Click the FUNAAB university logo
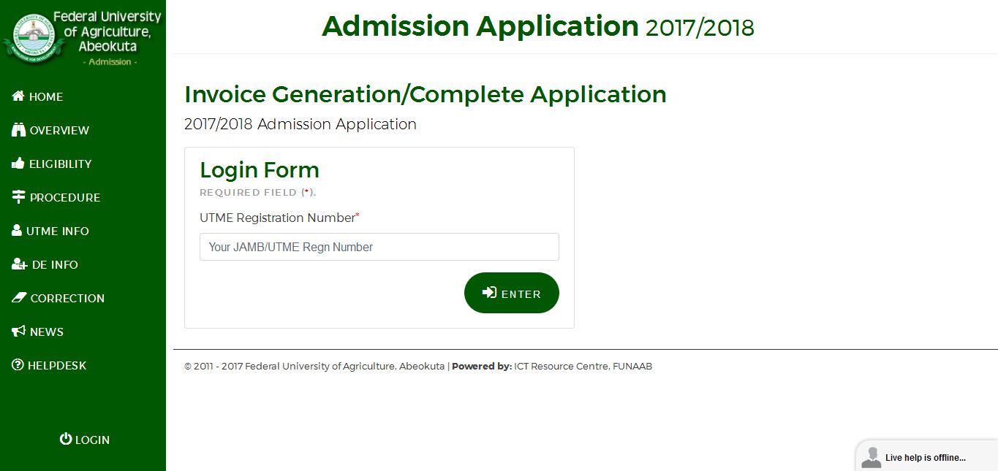The width and height of the screenshot is (998, 471). point(30,35)
